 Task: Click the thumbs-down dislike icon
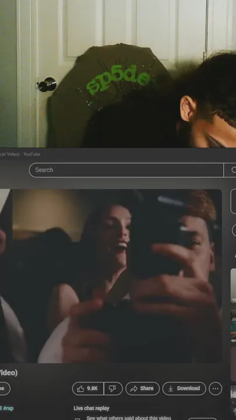(113, 388)
